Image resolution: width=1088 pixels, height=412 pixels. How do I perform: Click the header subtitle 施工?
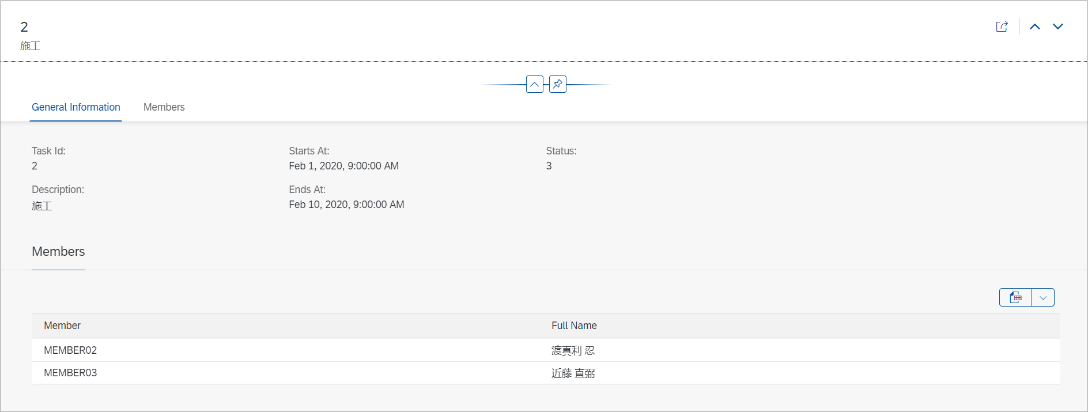tap(30, 46)
